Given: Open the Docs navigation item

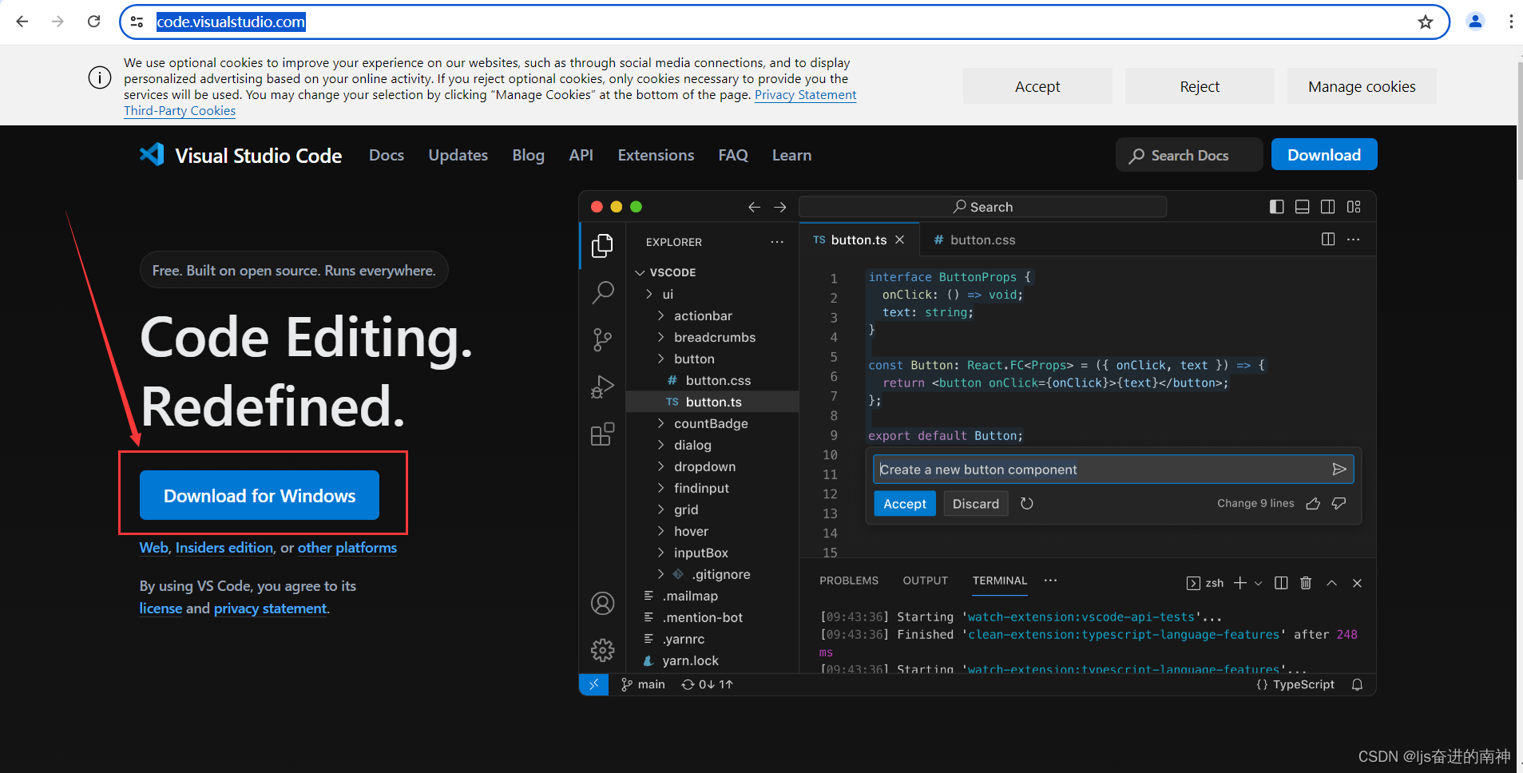Looking at the screenshot, I should pos(387,155).
